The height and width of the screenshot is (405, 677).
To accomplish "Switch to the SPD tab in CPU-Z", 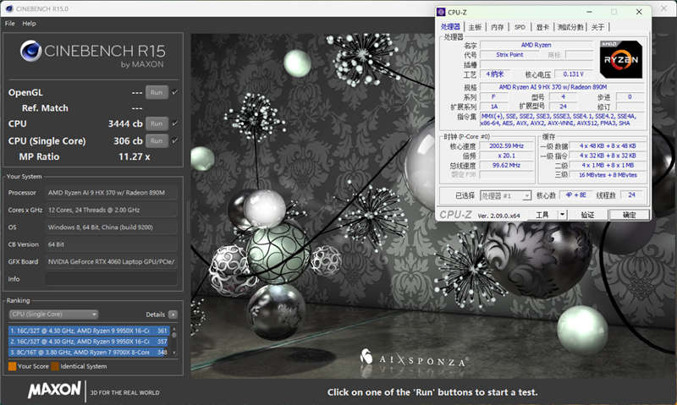I will 520,27.
